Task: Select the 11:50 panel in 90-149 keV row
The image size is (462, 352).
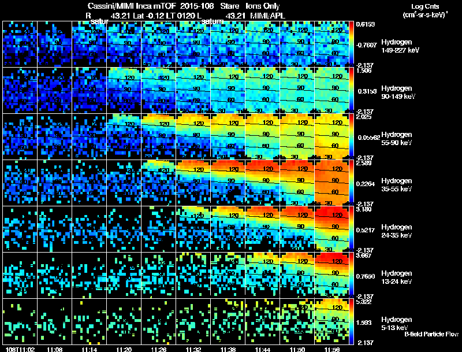Action: [x=297, y=90]
